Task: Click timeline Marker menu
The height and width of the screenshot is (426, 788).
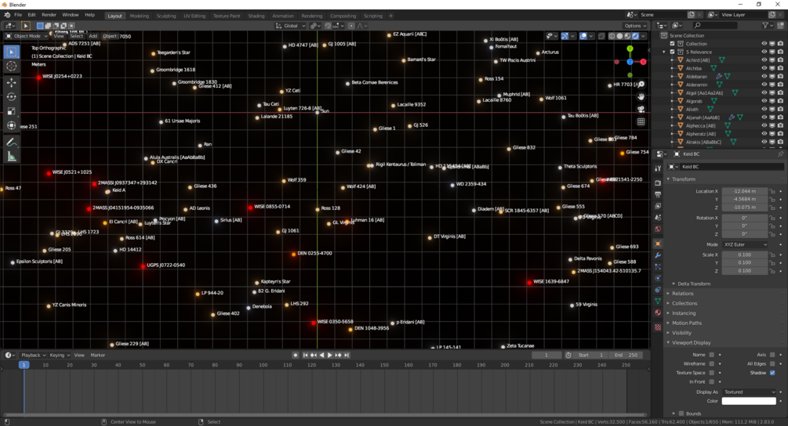Action: 97,356
